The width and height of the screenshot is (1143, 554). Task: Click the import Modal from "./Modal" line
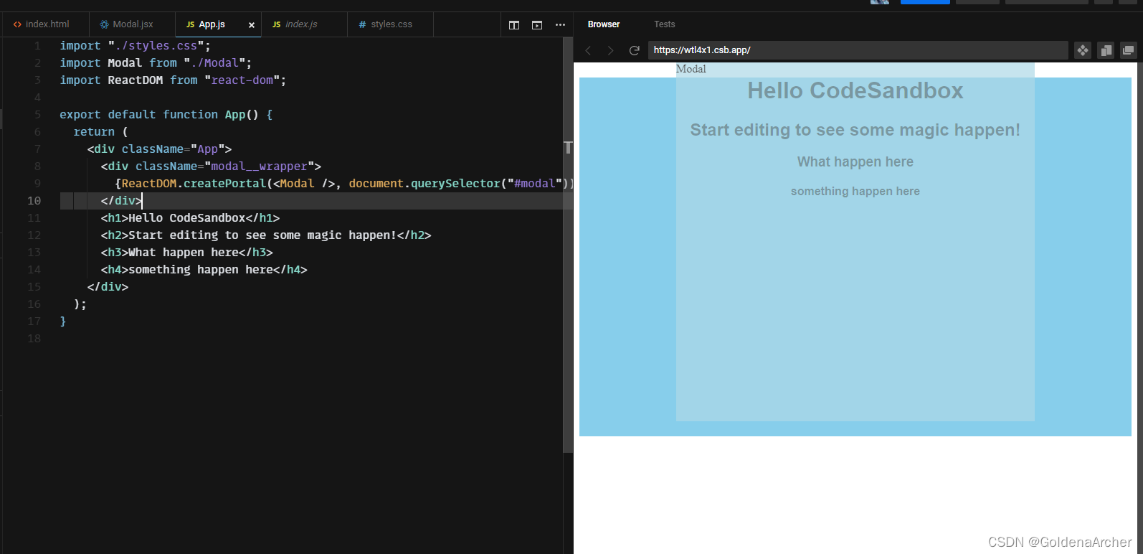pyautogui.click(x=156, y=63)
